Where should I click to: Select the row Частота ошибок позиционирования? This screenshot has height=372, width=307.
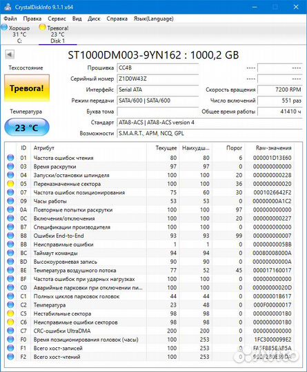[x=150, y=192]
